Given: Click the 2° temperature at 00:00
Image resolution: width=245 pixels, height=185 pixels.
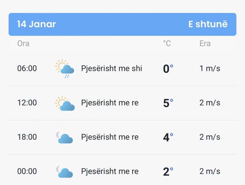Looking at the screenshot, I should click(x=168, y=172).
